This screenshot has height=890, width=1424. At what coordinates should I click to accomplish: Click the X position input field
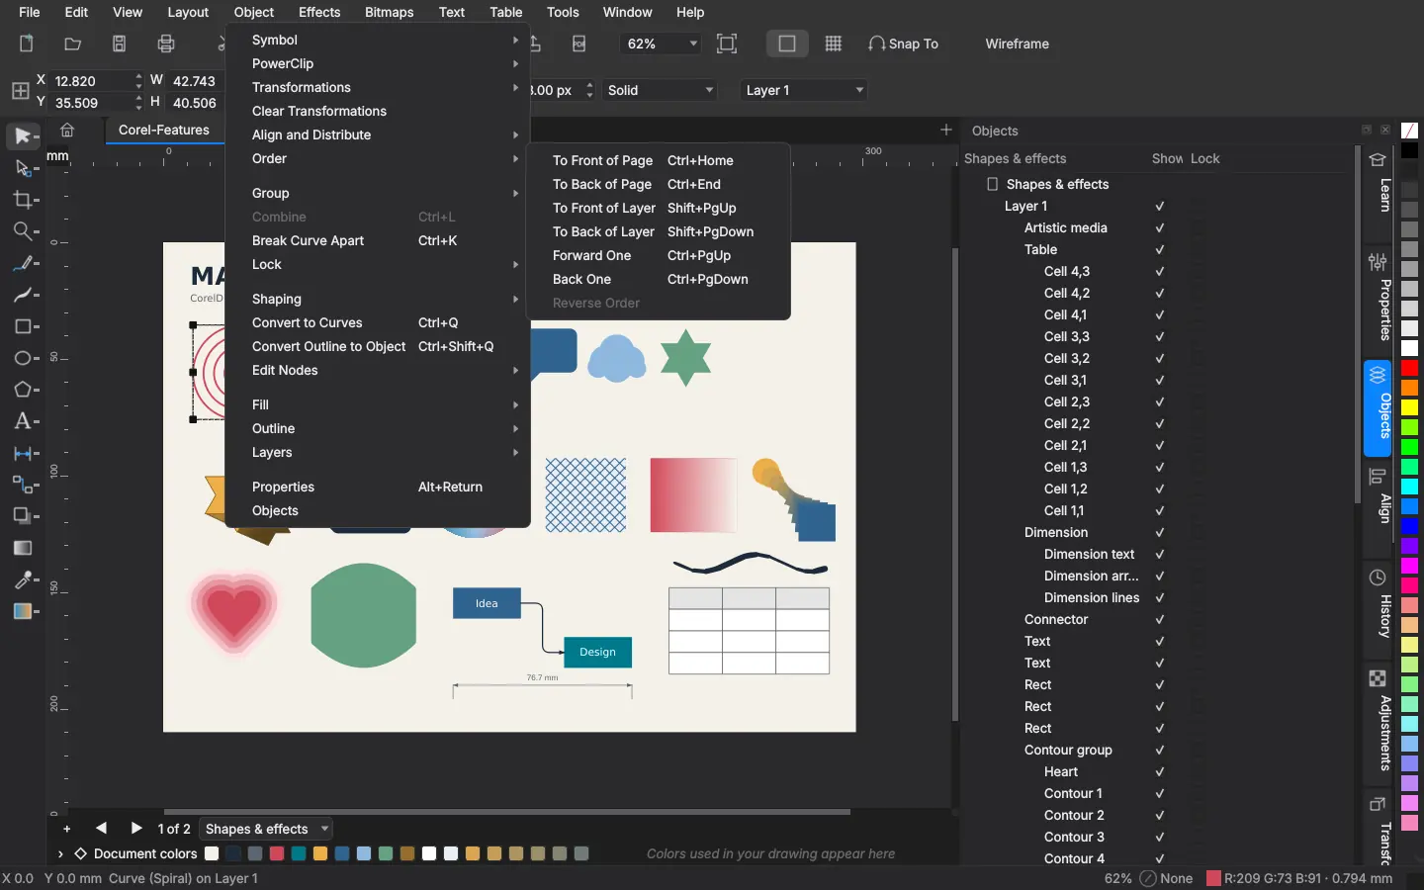pyautogui.click(x=91, y=81)
